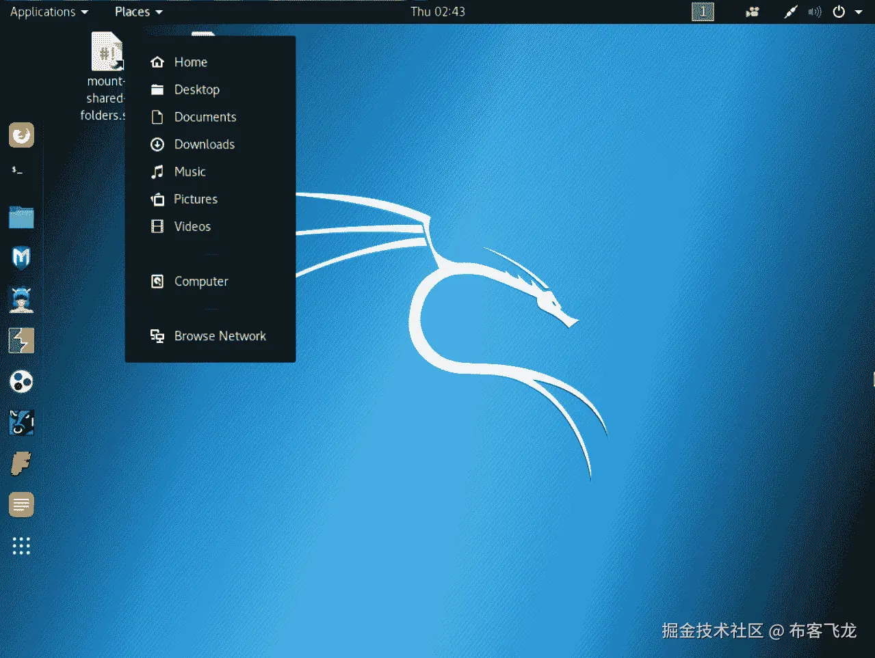Open the BeEF XSS framework icon
The image size is (875, 658).
21,422
